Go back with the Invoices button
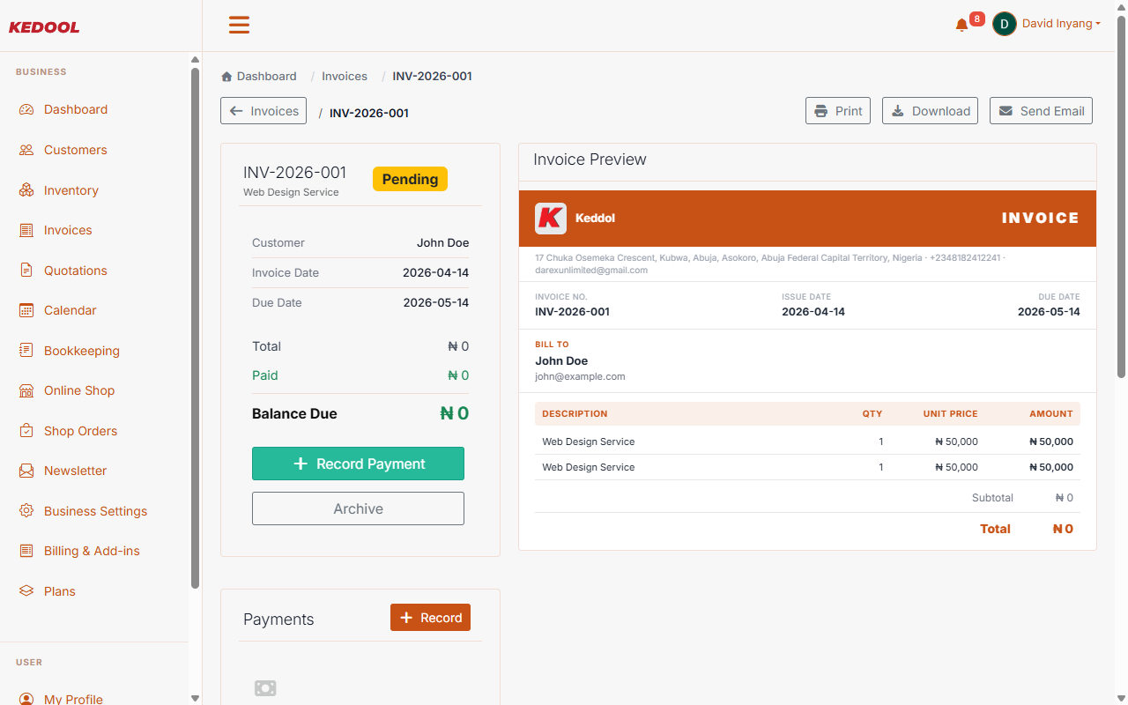This screenshot has height=705, width=1128. point(263,111)
